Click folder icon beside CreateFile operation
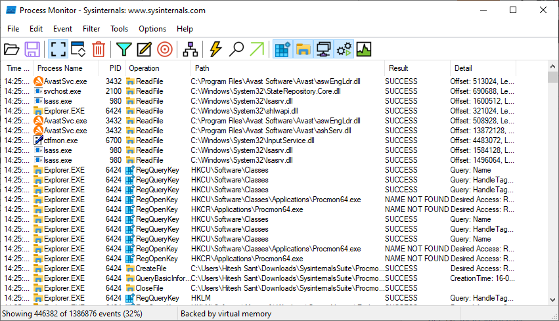Image resolution: width=559 pixels, height=321 pixels. [130, 268]
